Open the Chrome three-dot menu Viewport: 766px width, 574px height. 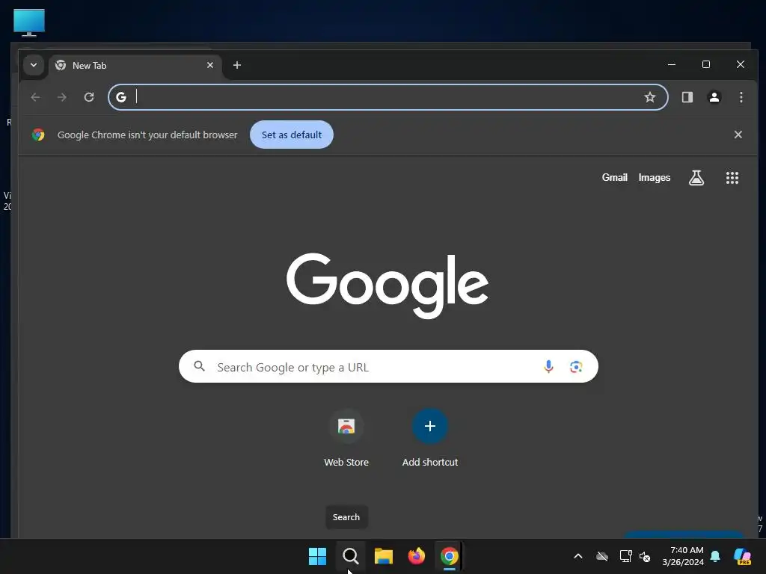(x=741, y=97)
